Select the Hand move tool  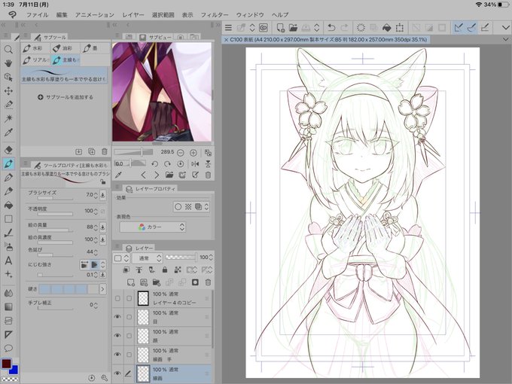[8, 63]
